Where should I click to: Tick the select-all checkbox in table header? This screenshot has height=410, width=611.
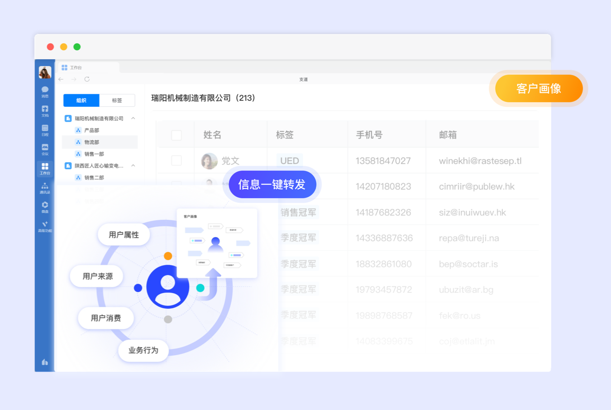coord(177,135)
